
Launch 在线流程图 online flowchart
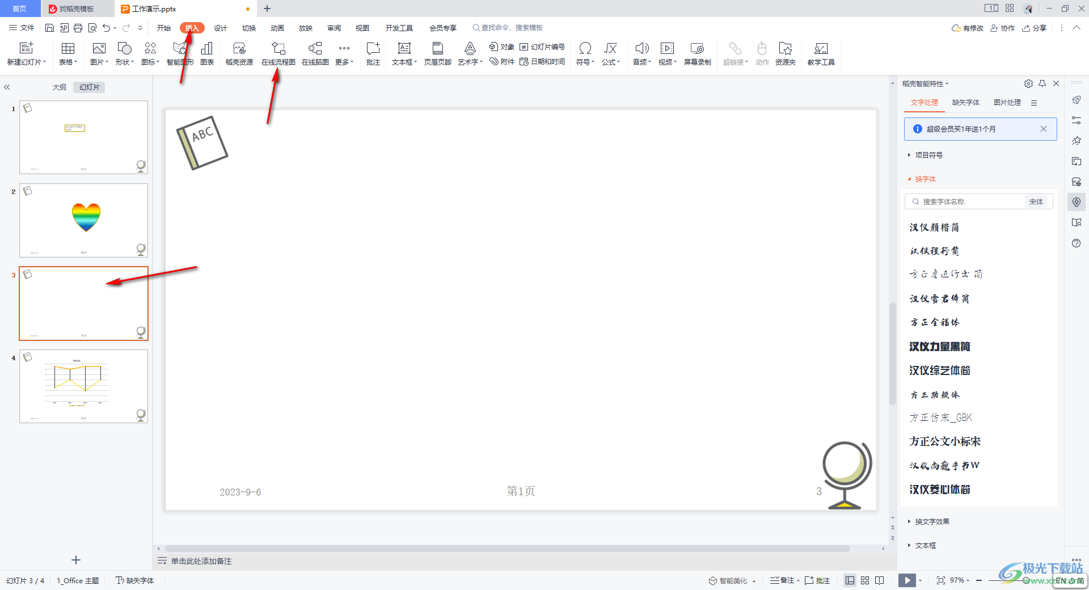tap(278, 54)
